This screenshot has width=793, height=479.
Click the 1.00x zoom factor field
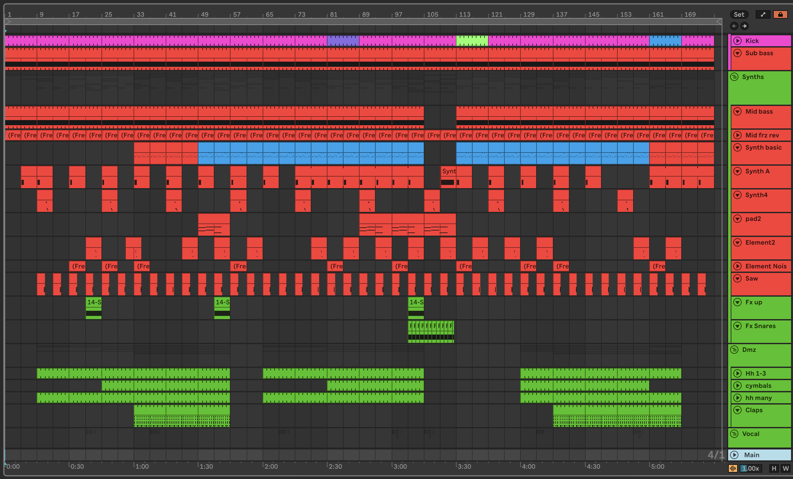click(x=751, y=468)
